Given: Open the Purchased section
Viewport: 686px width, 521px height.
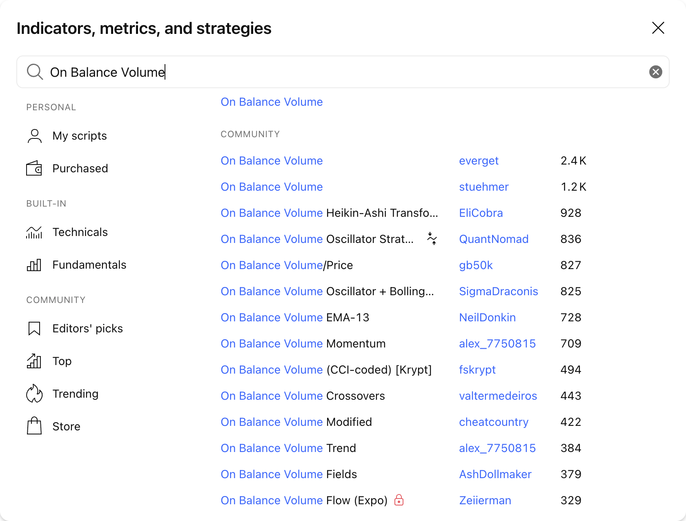Looking at the screenshot, I should click(80, 168).
